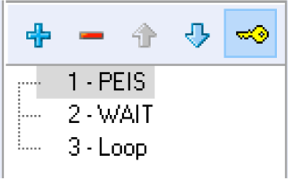Choose the WAIT entry in technique list
This screenshot has width=288, height=183.
110,115
